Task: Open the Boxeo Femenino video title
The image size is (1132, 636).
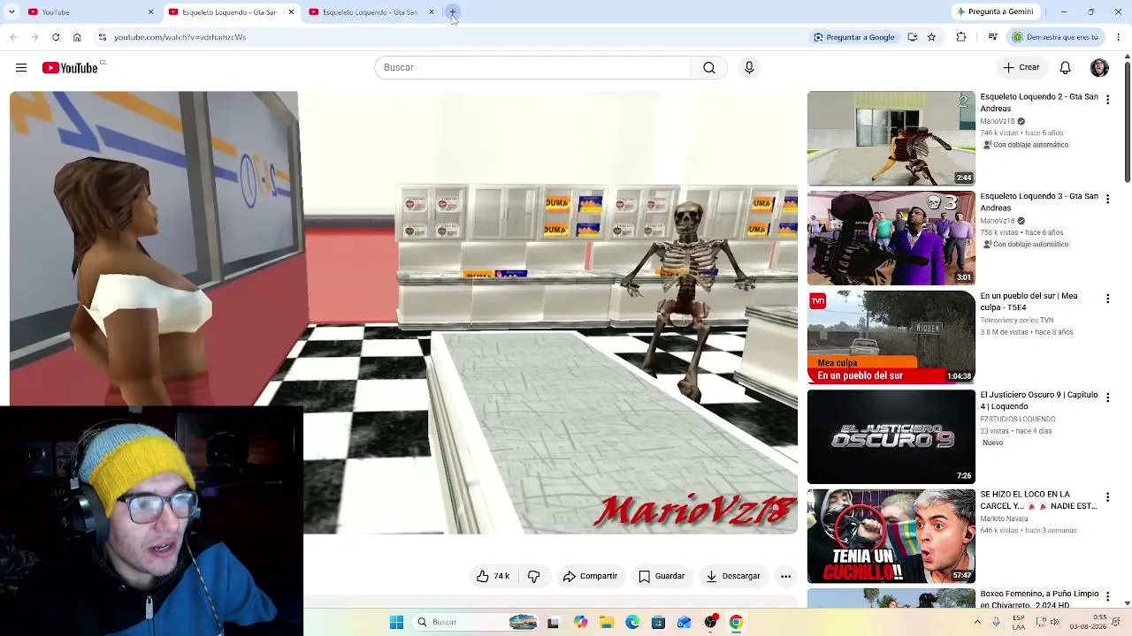Action: [x=1039, y=599]
